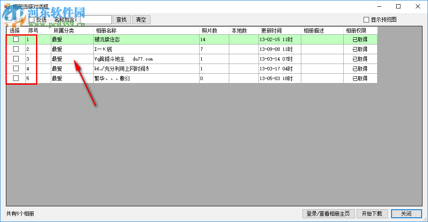This screenshot has width=428, height=222.
Task: Click update time "13-05-03 18时"
Action: pos(280,79)
